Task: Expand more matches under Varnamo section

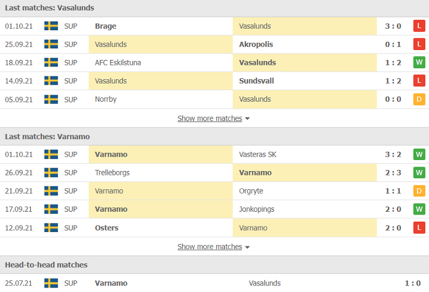Action: point(210,247)
